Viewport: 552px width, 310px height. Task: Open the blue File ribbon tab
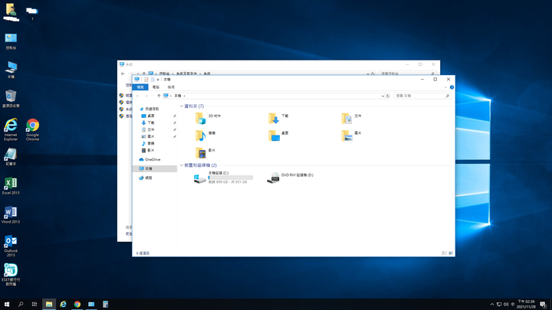140,87
